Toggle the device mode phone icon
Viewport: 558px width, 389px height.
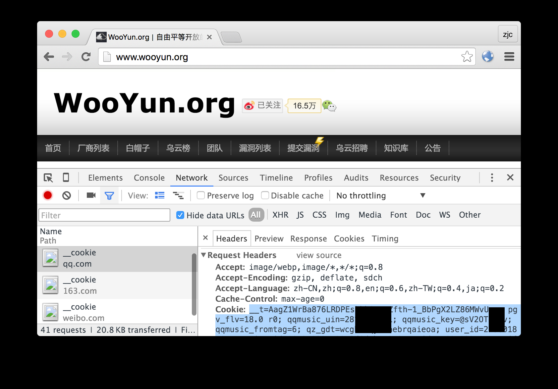pos(66,178)
